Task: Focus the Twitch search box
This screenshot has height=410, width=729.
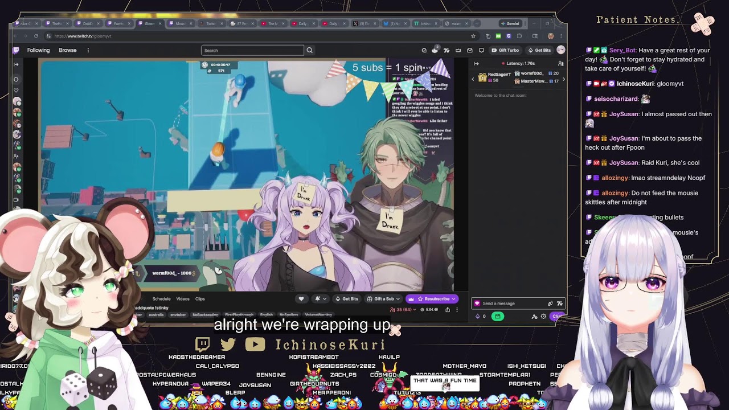Action: pos(252,50)
